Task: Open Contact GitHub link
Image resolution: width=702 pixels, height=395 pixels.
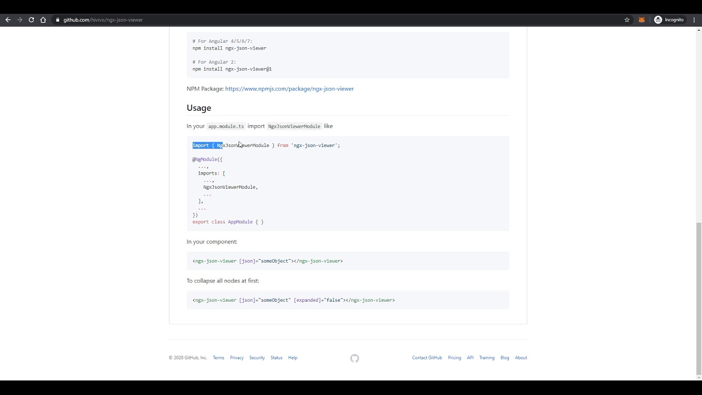Action: pyautogui.click(x=427, y=358)
